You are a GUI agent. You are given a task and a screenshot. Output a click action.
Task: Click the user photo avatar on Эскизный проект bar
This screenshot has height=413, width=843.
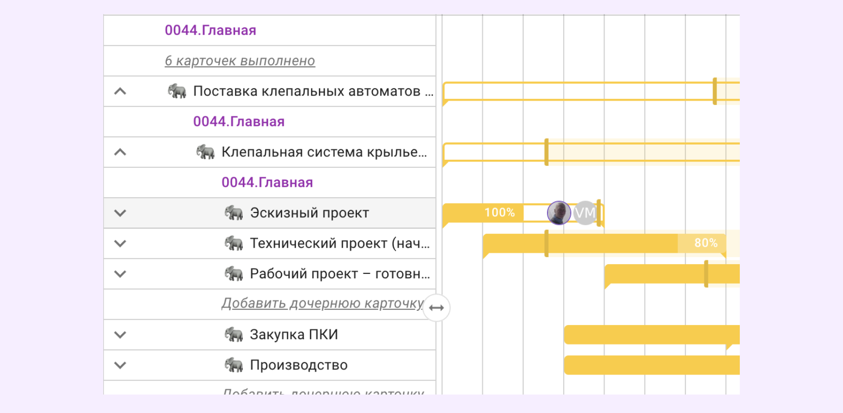[559, 213]
